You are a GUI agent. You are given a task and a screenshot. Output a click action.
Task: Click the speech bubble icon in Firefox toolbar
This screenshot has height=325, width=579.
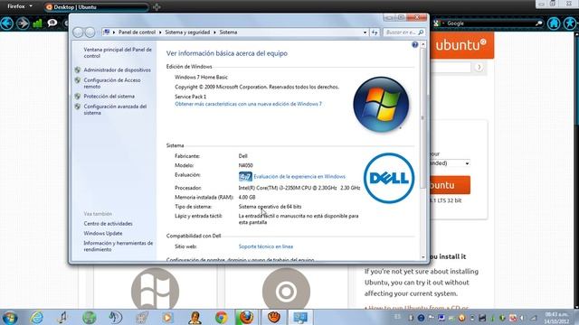point(52,23)
